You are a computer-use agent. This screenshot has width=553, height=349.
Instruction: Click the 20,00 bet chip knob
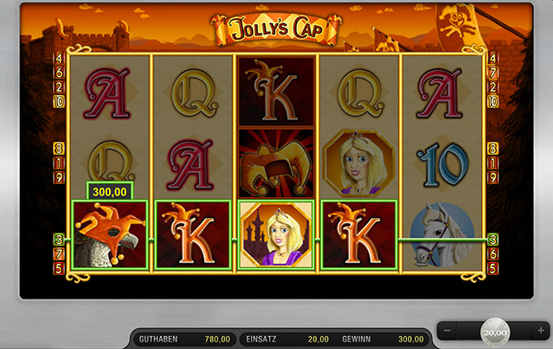click(x=494, y=332)
